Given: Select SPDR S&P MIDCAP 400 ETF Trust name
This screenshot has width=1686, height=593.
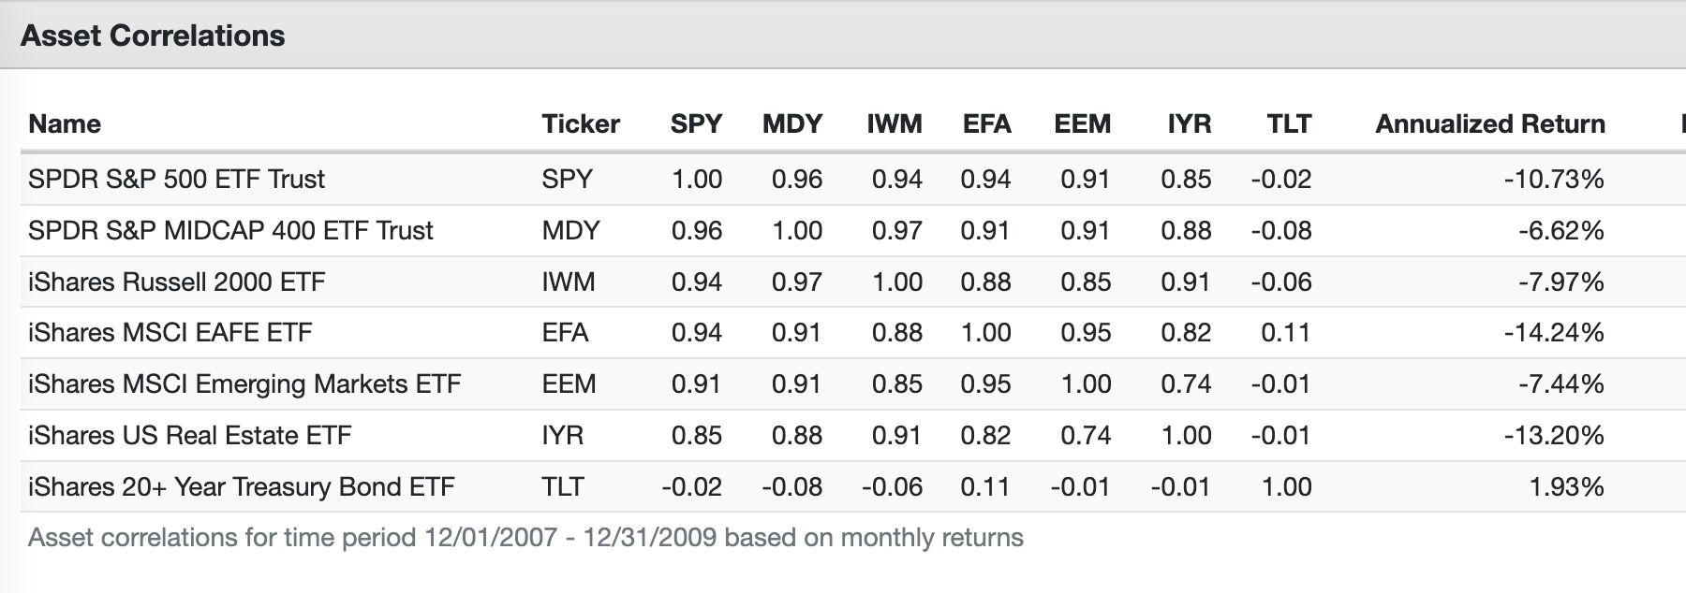Looking at the screenshot, I should click(230, 231).
